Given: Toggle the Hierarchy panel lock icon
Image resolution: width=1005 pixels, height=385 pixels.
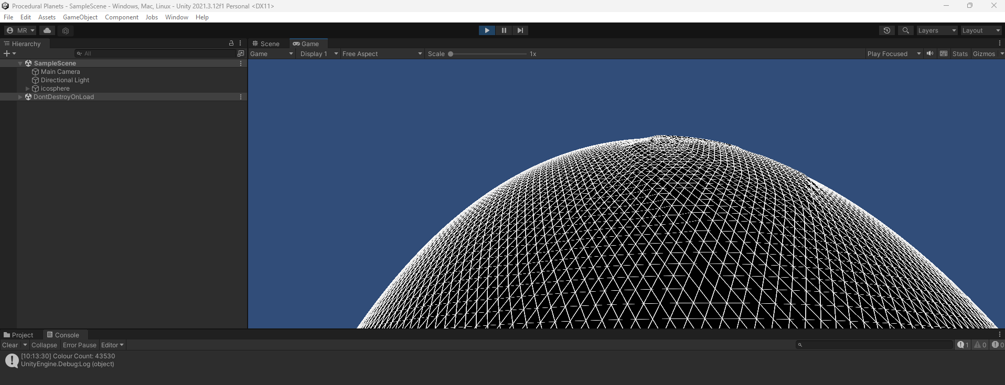Looking at the screenshot, I should 231,43.
